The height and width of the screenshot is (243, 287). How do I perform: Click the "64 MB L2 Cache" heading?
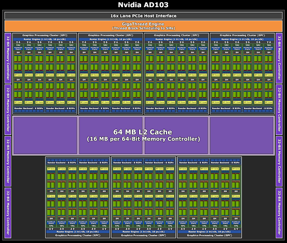pyautogui.click(x=143, y=132)
